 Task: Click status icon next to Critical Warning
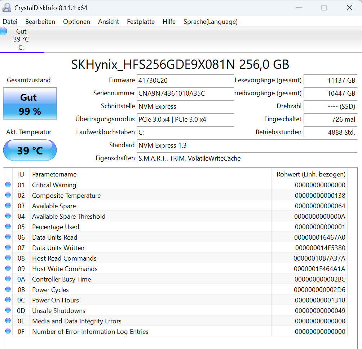click(x=8, y=185)
